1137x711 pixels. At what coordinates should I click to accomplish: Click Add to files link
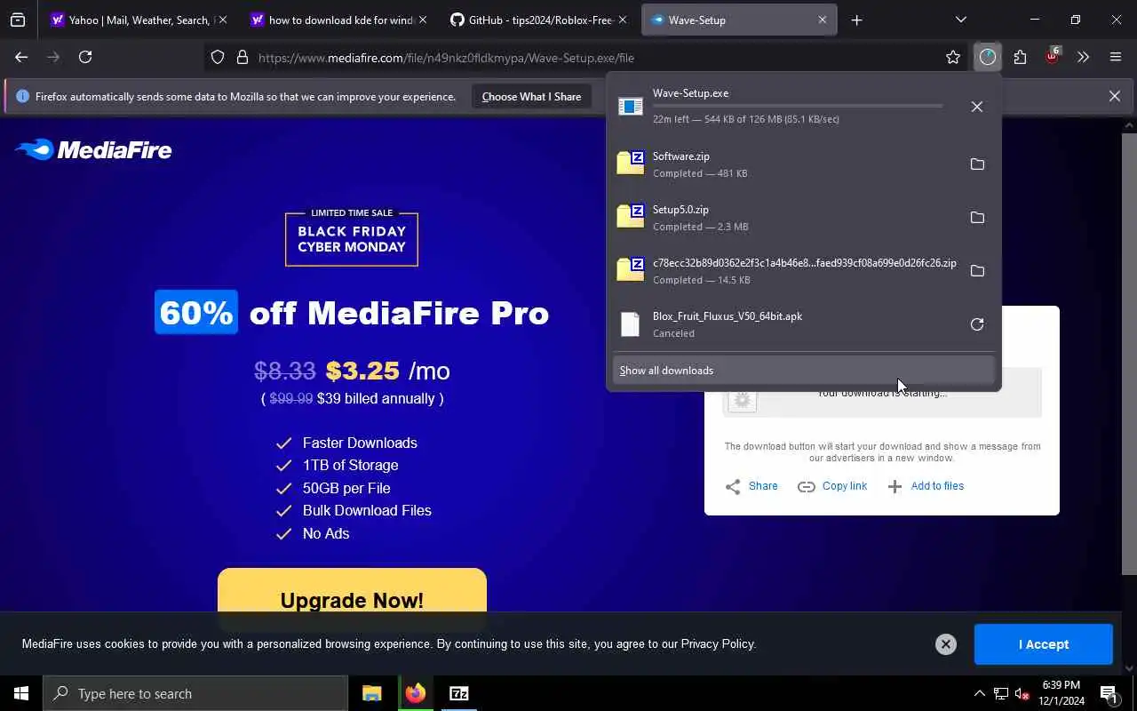point(926,486)
